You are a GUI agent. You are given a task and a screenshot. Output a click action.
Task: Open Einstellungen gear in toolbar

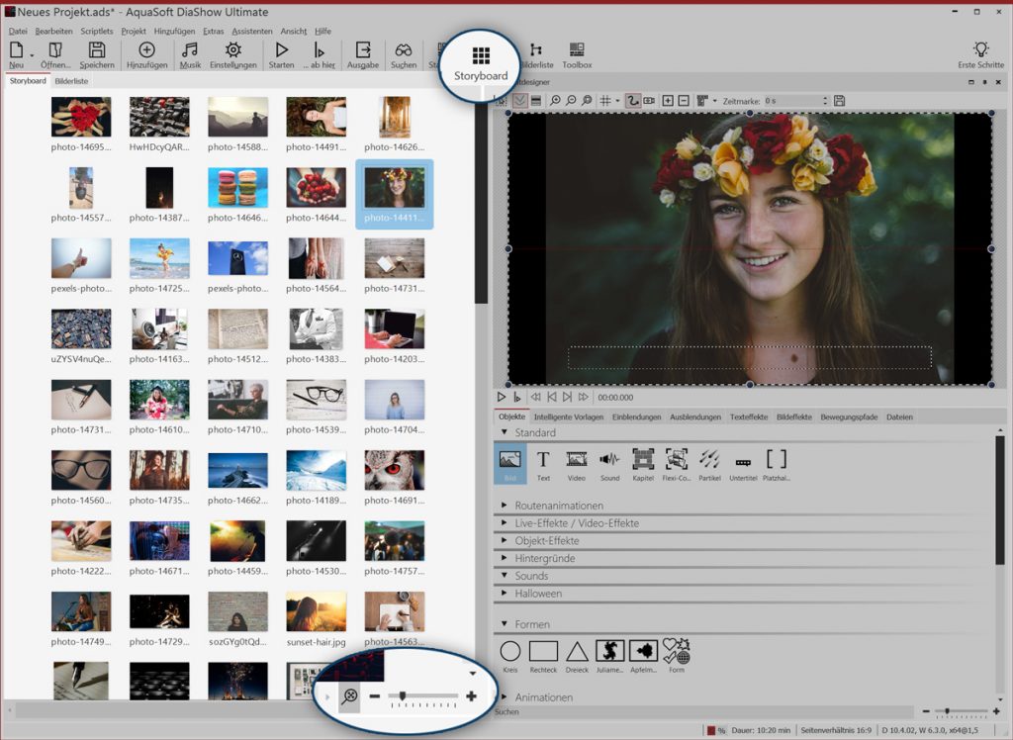click(x=232, y=49)
